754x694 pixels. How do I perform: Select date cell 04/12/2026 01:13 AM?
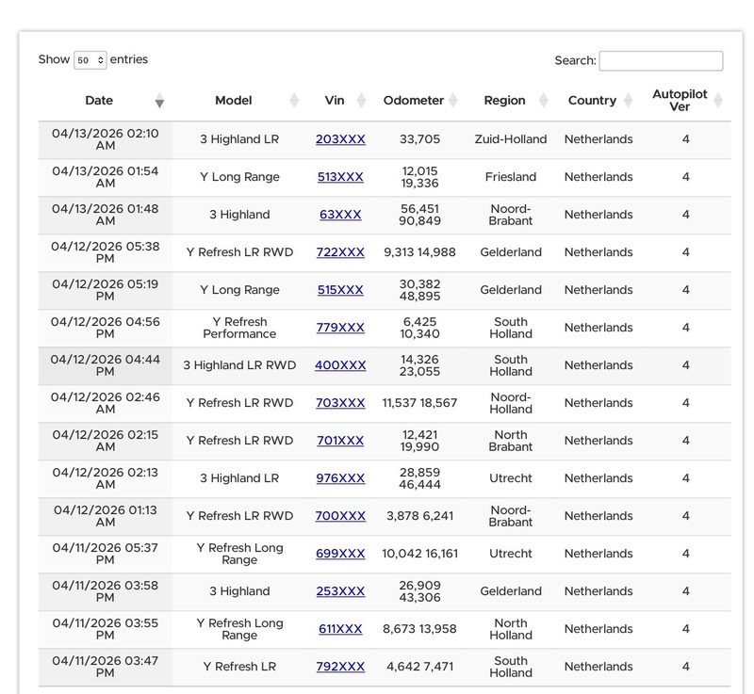tap(106, 516)
